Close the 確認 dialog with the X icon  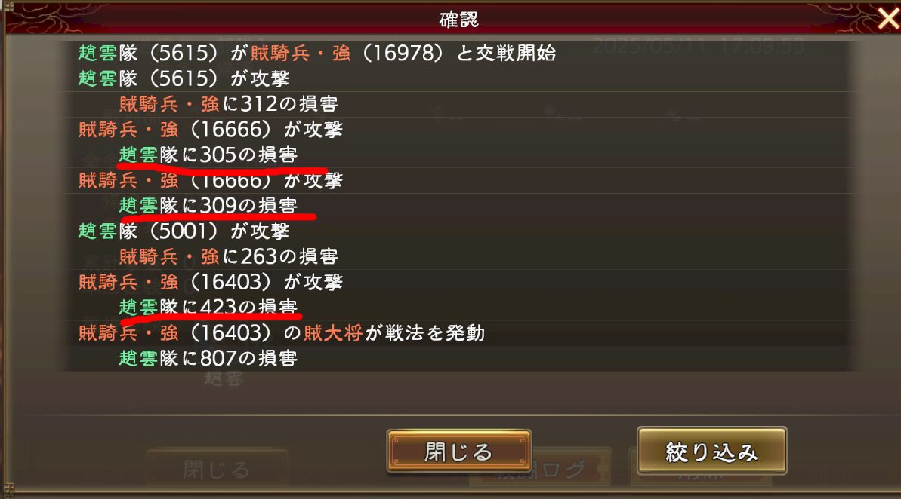click(888, 18)
